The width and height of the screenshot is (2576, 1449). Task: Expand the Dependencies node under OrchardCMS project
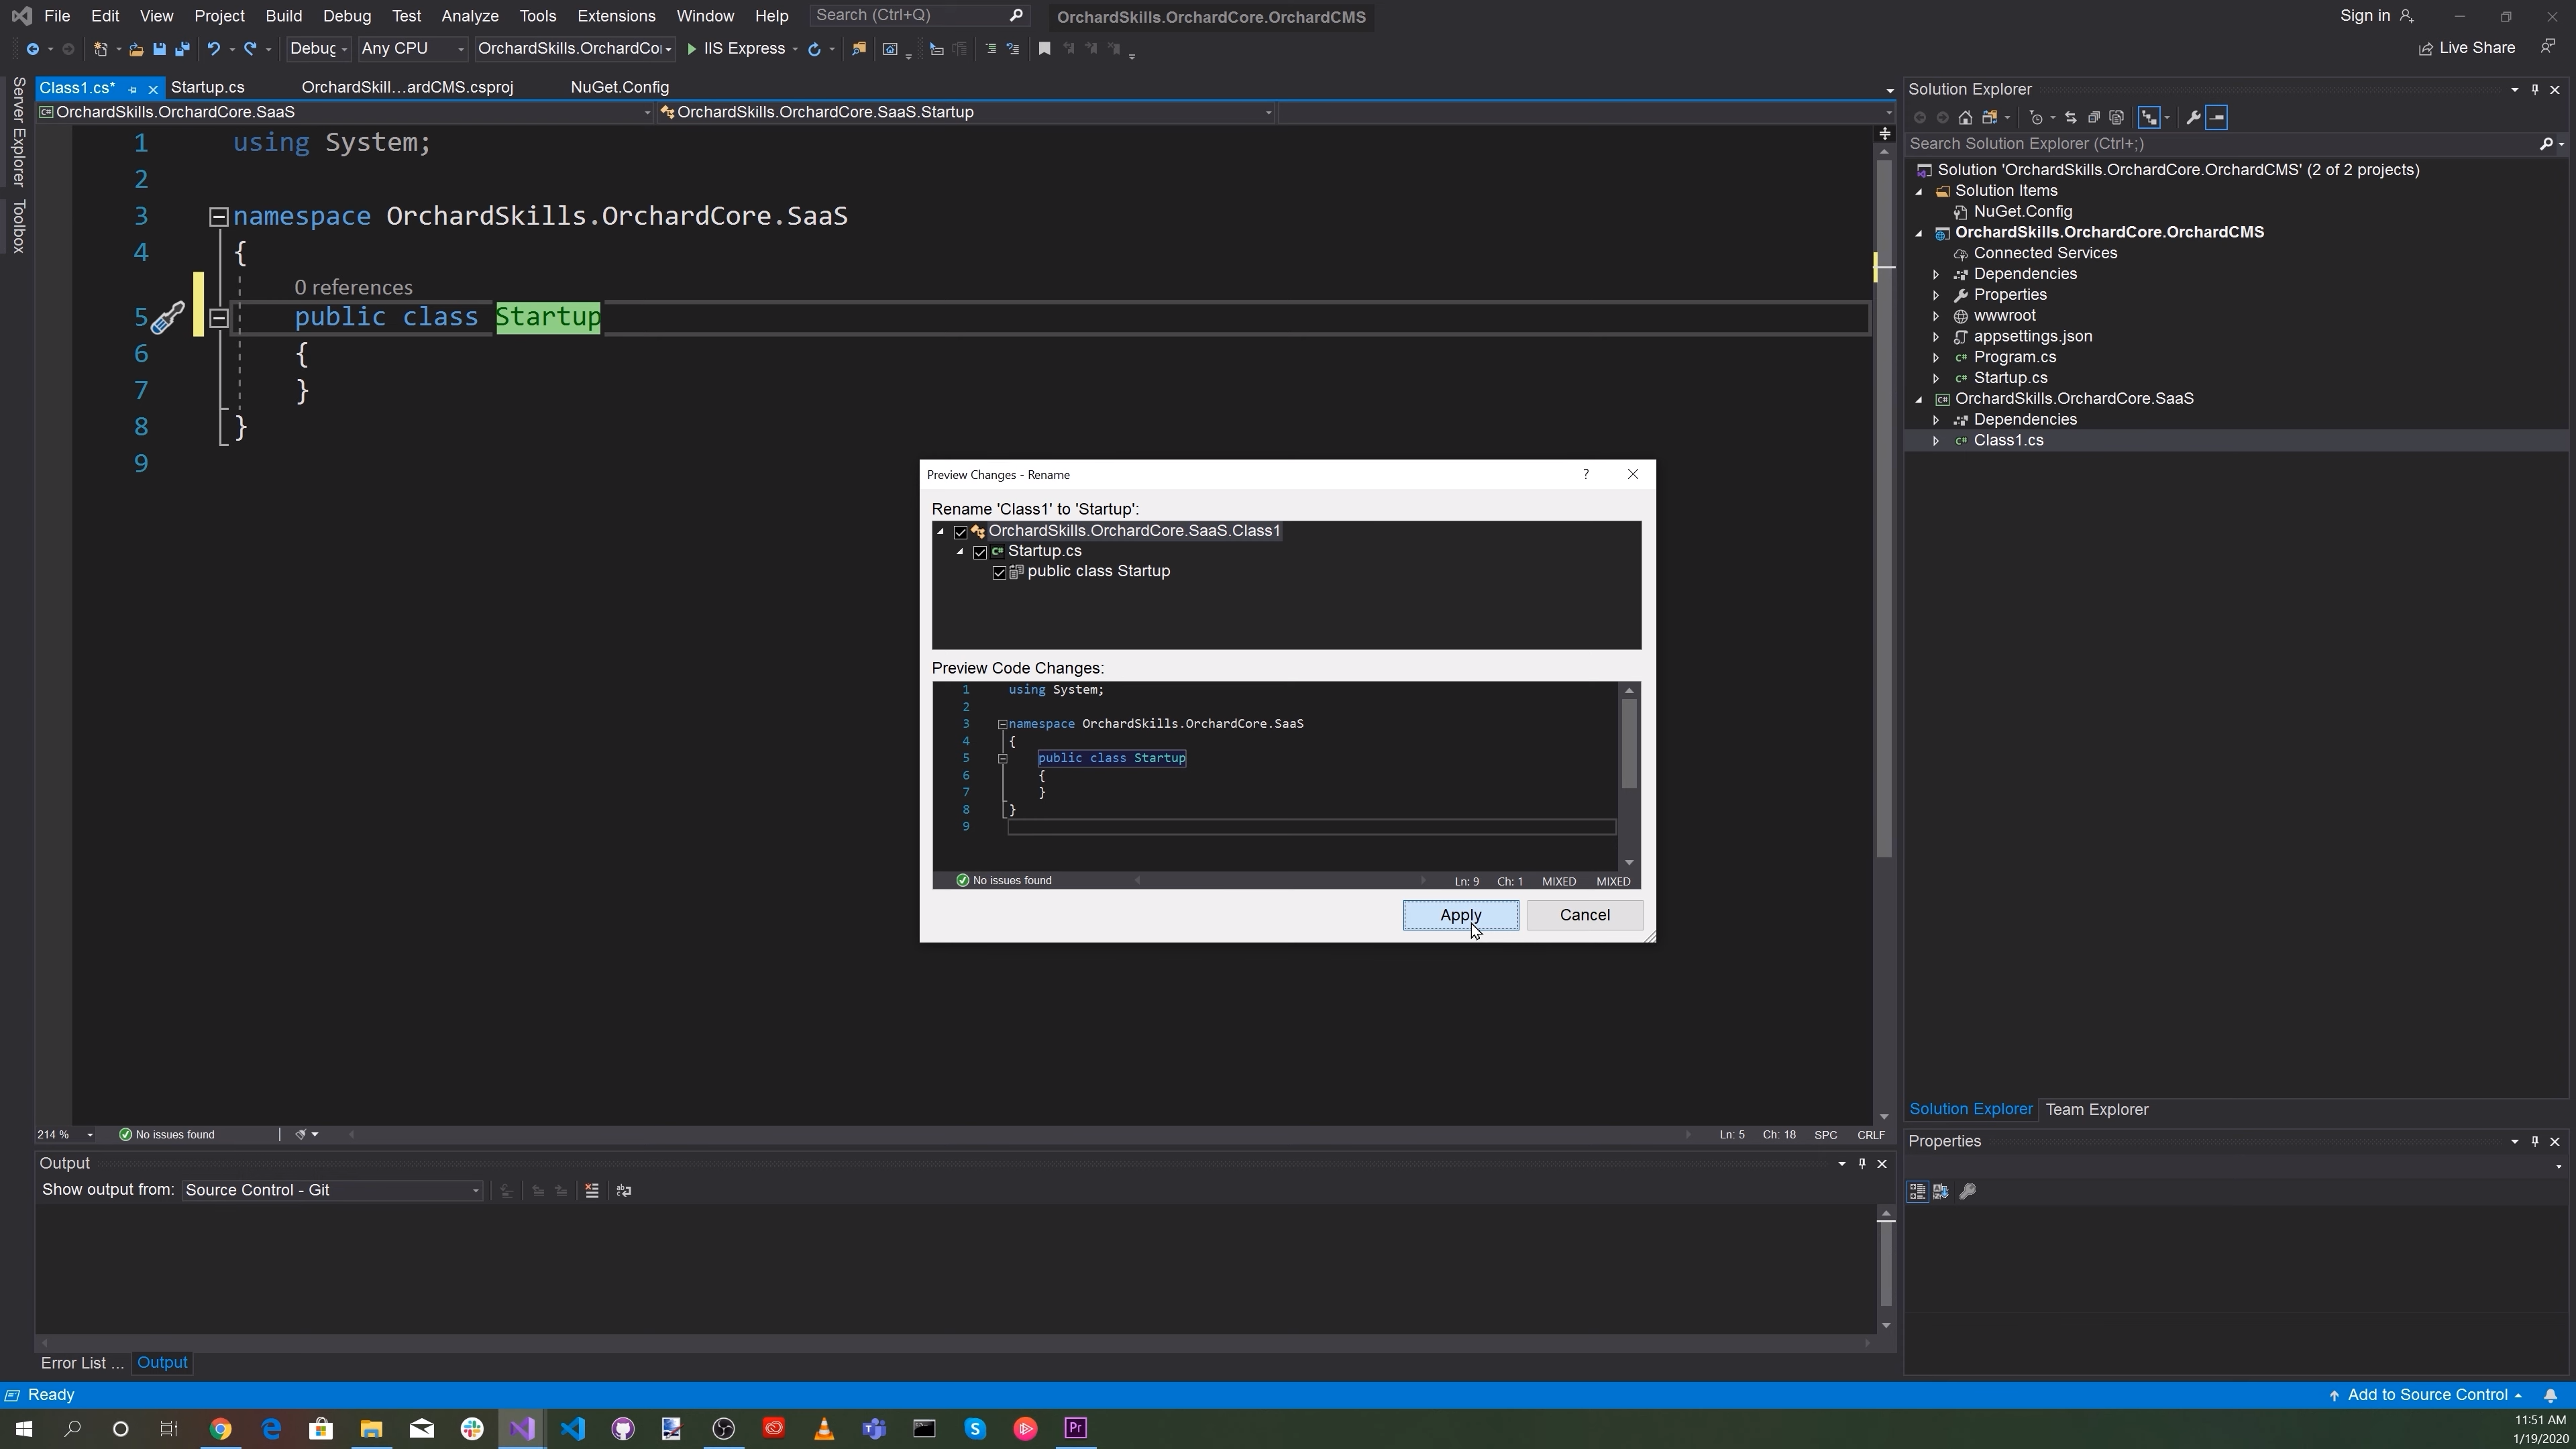coord(1935,274)
